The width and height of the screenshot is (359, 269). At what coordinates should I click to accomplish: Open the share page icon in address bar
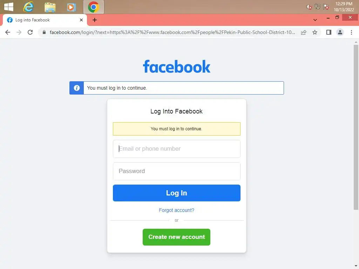304,32
